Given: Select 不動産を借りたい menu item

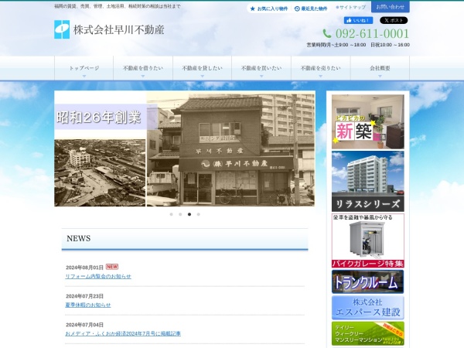Looking at the screenshot, I should point(143,68).
